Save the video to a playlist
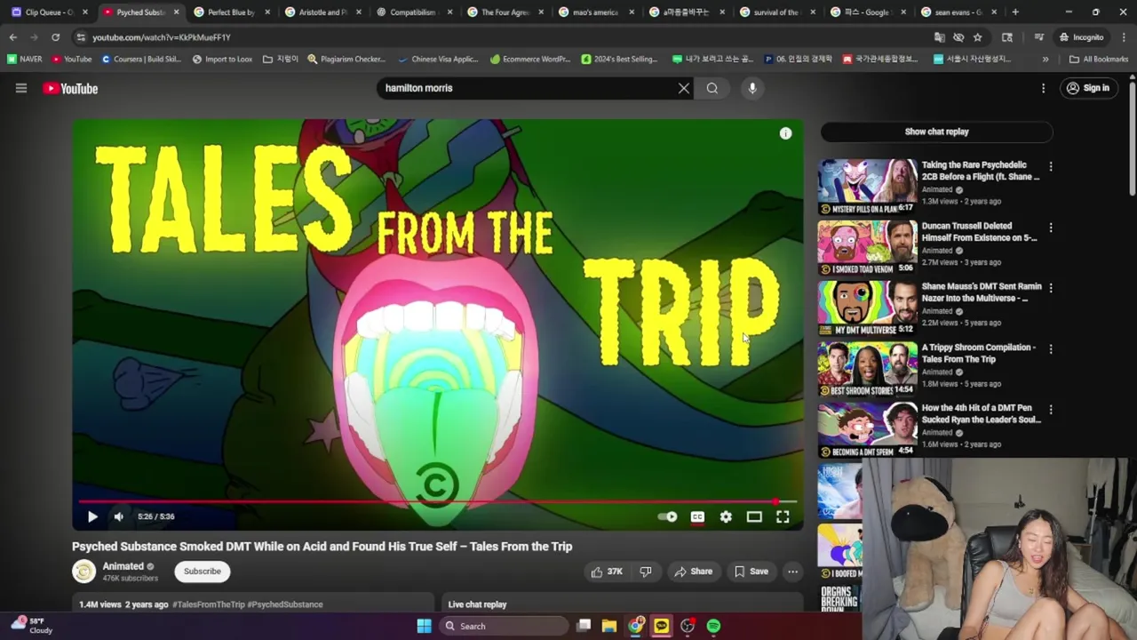Screen dimensions: 1137x640 751,572
